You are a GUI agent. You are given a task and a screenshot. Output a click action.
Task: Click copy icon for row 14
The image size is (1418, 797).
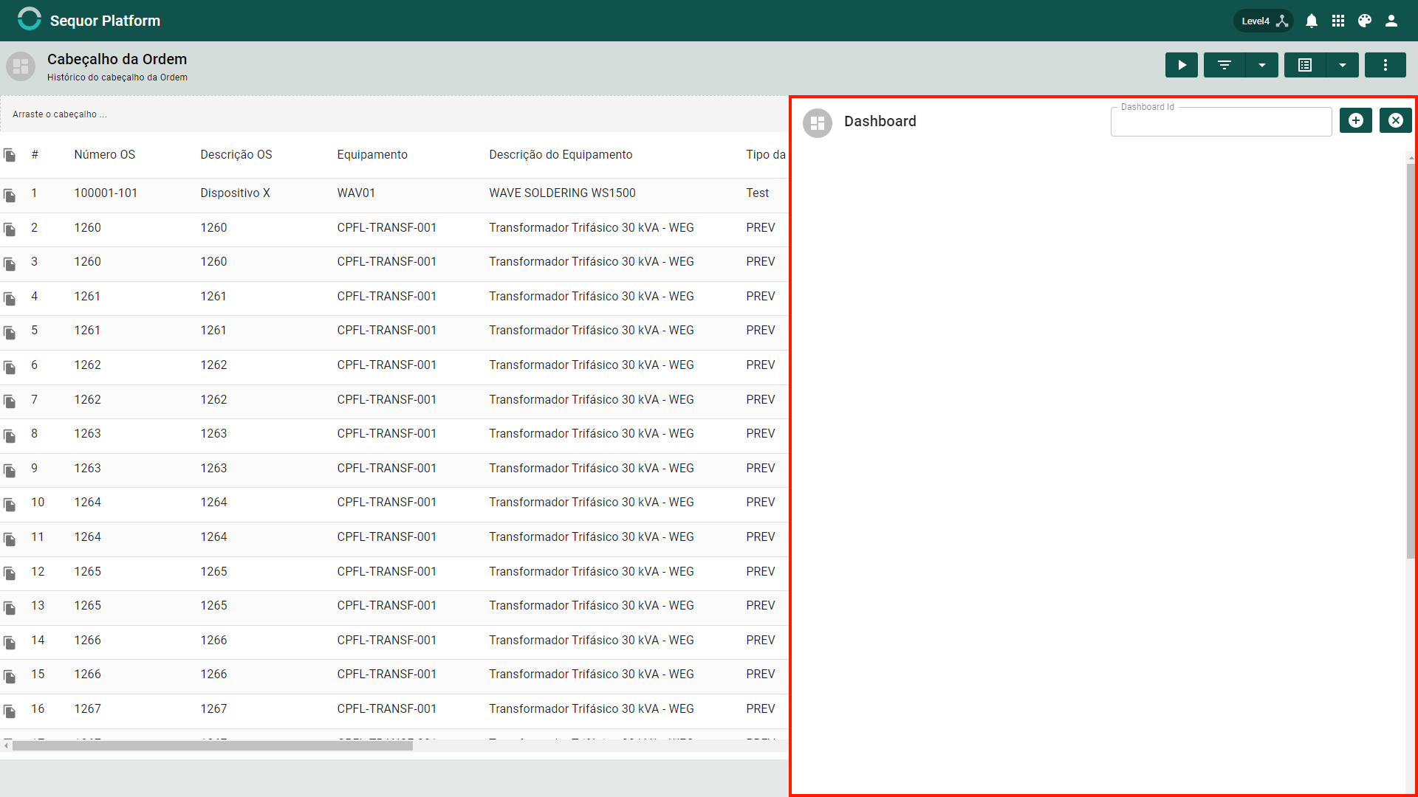click(x=10, y=643)
